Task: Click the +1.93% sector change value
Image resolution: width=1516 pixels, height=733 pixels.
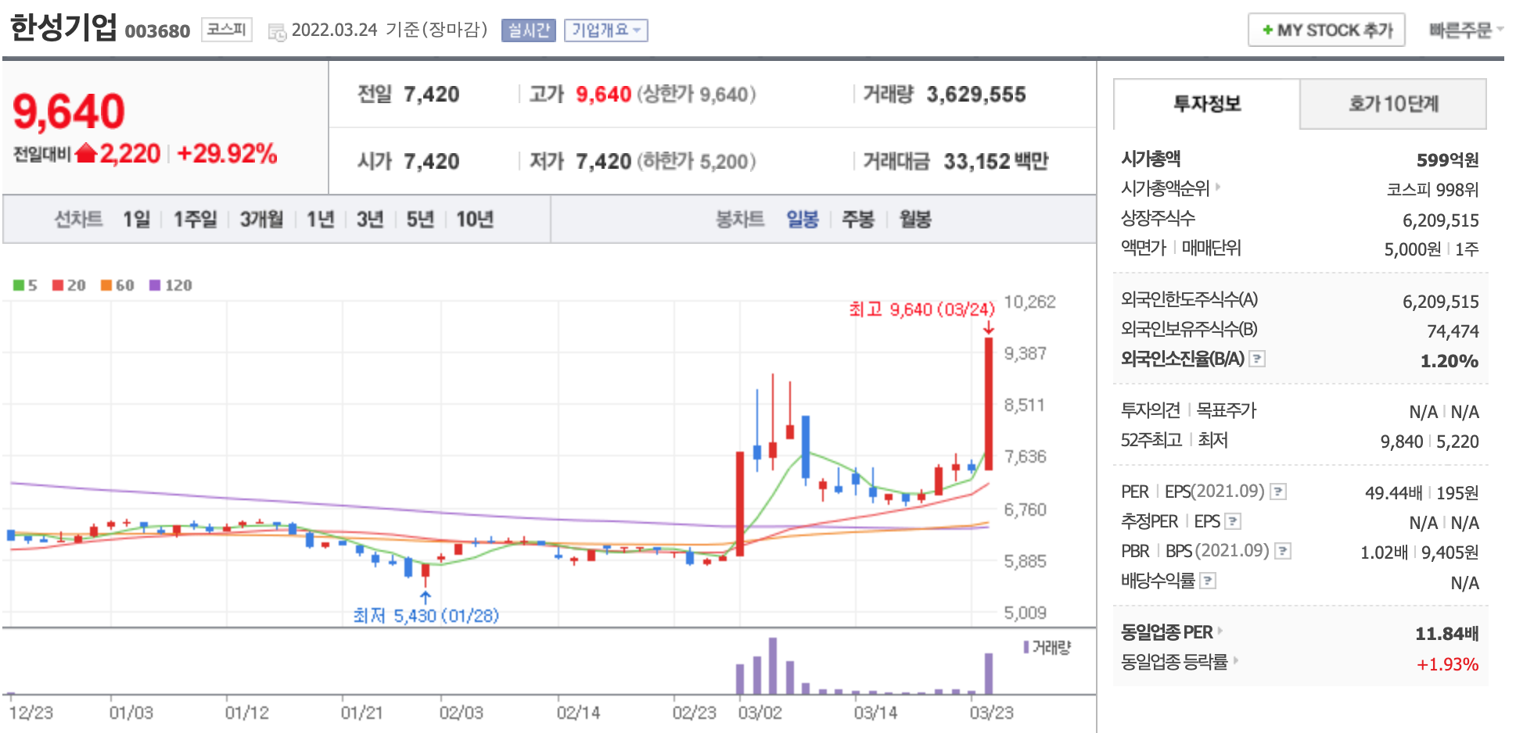Action: [1448, 664]
